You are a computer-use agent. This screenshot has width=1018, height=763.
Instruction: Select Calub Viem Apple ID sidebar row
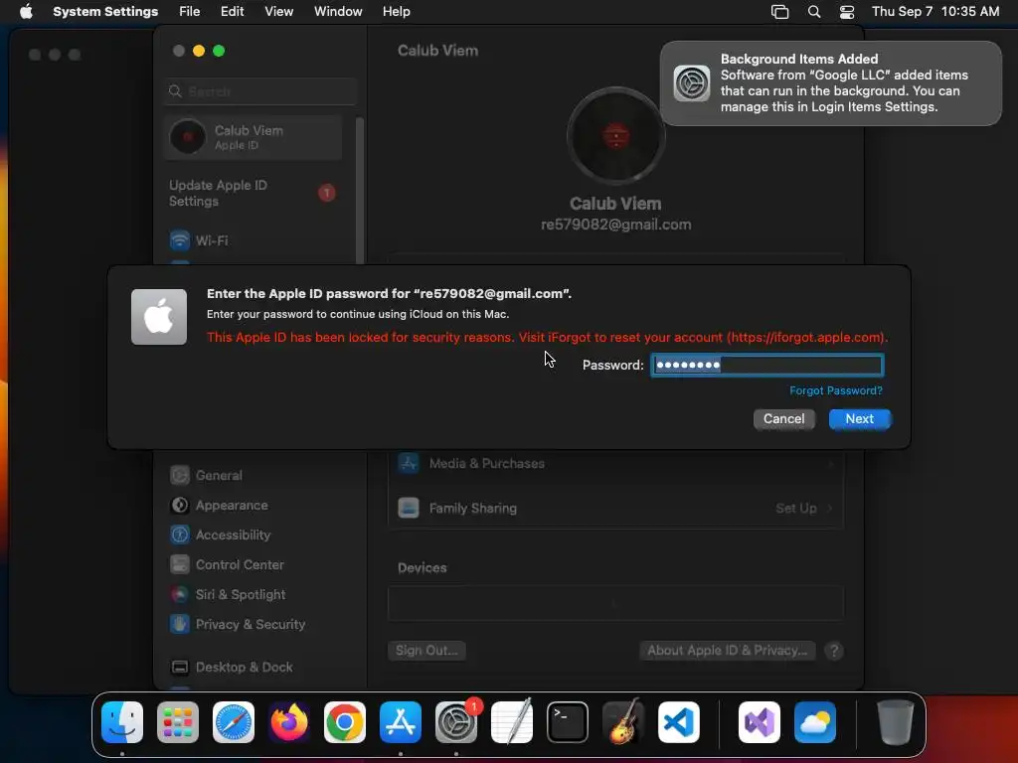point(254,137)
